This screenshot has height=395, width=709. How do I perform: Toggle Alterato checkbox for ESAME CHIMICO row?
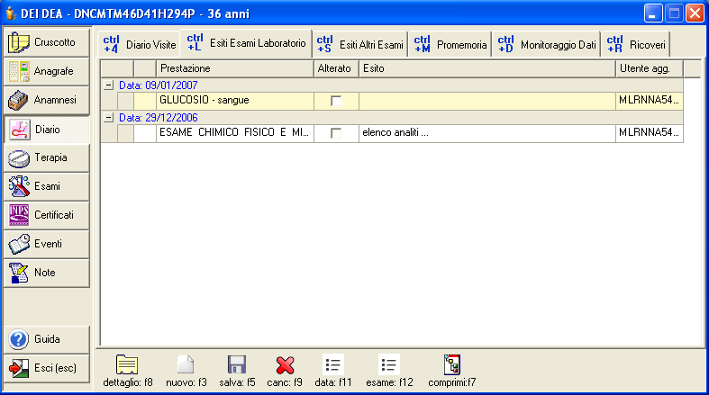point(336,133)
